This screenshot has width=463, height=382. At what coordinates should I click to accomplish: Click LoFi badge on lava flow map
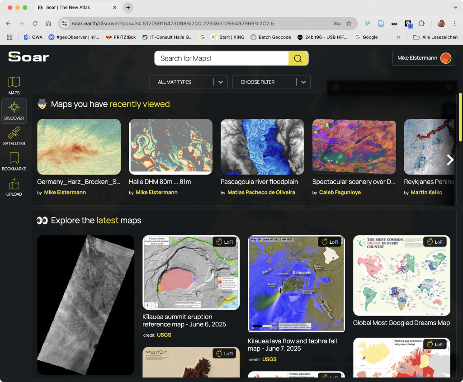point(330,242)
